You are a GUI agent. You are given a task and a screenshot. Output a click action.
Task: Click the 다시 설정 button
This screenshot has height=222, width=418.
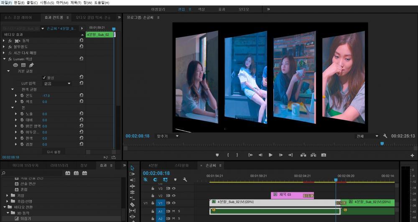coord(54,152)
